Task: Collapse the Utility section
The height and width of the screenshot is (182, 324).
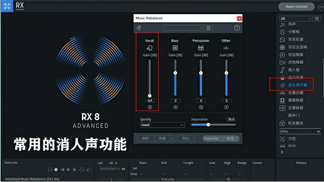Action: click(x=318, y=131)
